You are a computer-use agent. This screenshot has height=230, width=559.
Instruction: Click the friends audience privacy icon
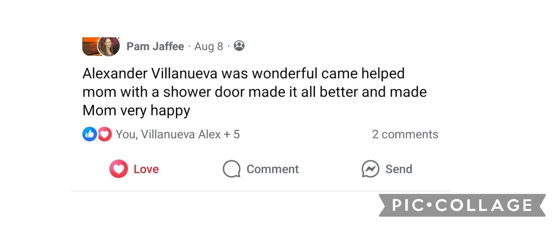(239, 46)
